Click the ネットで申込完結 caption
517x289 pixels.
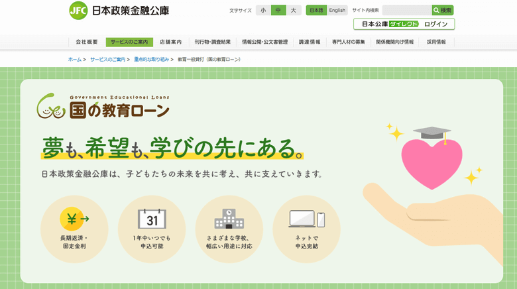pos(307,242)
